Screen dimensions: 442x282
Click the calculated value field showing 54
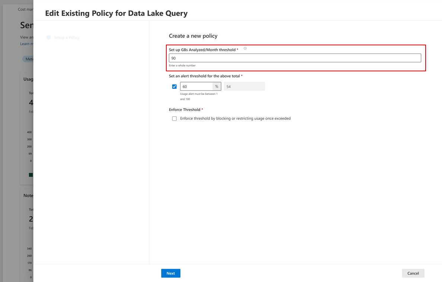point(244,87)
